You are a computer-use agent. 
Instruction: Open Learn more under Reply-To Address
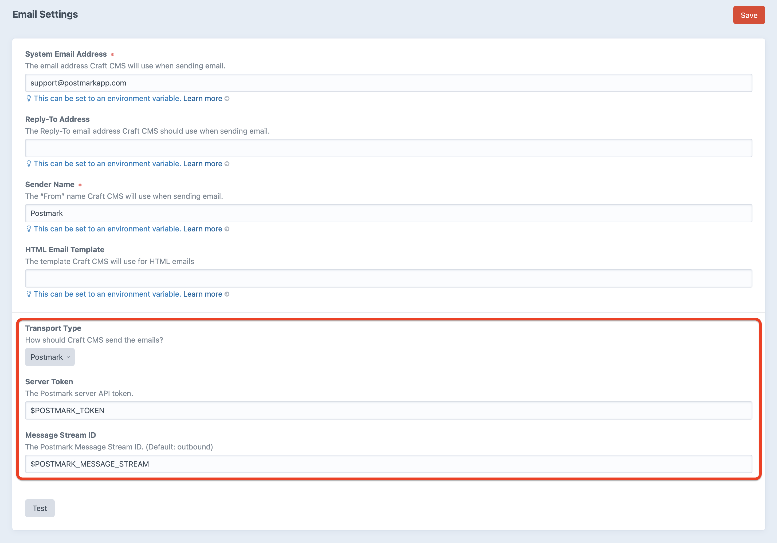[x=202, y=164]
